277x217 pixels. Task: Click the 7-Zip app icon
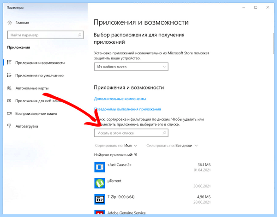pos(100,199)
